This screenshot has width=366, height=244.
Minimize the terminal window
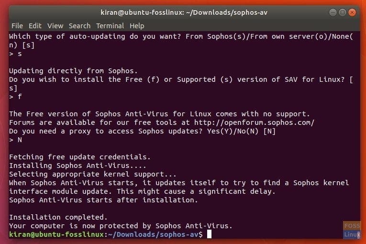[333, 12]
